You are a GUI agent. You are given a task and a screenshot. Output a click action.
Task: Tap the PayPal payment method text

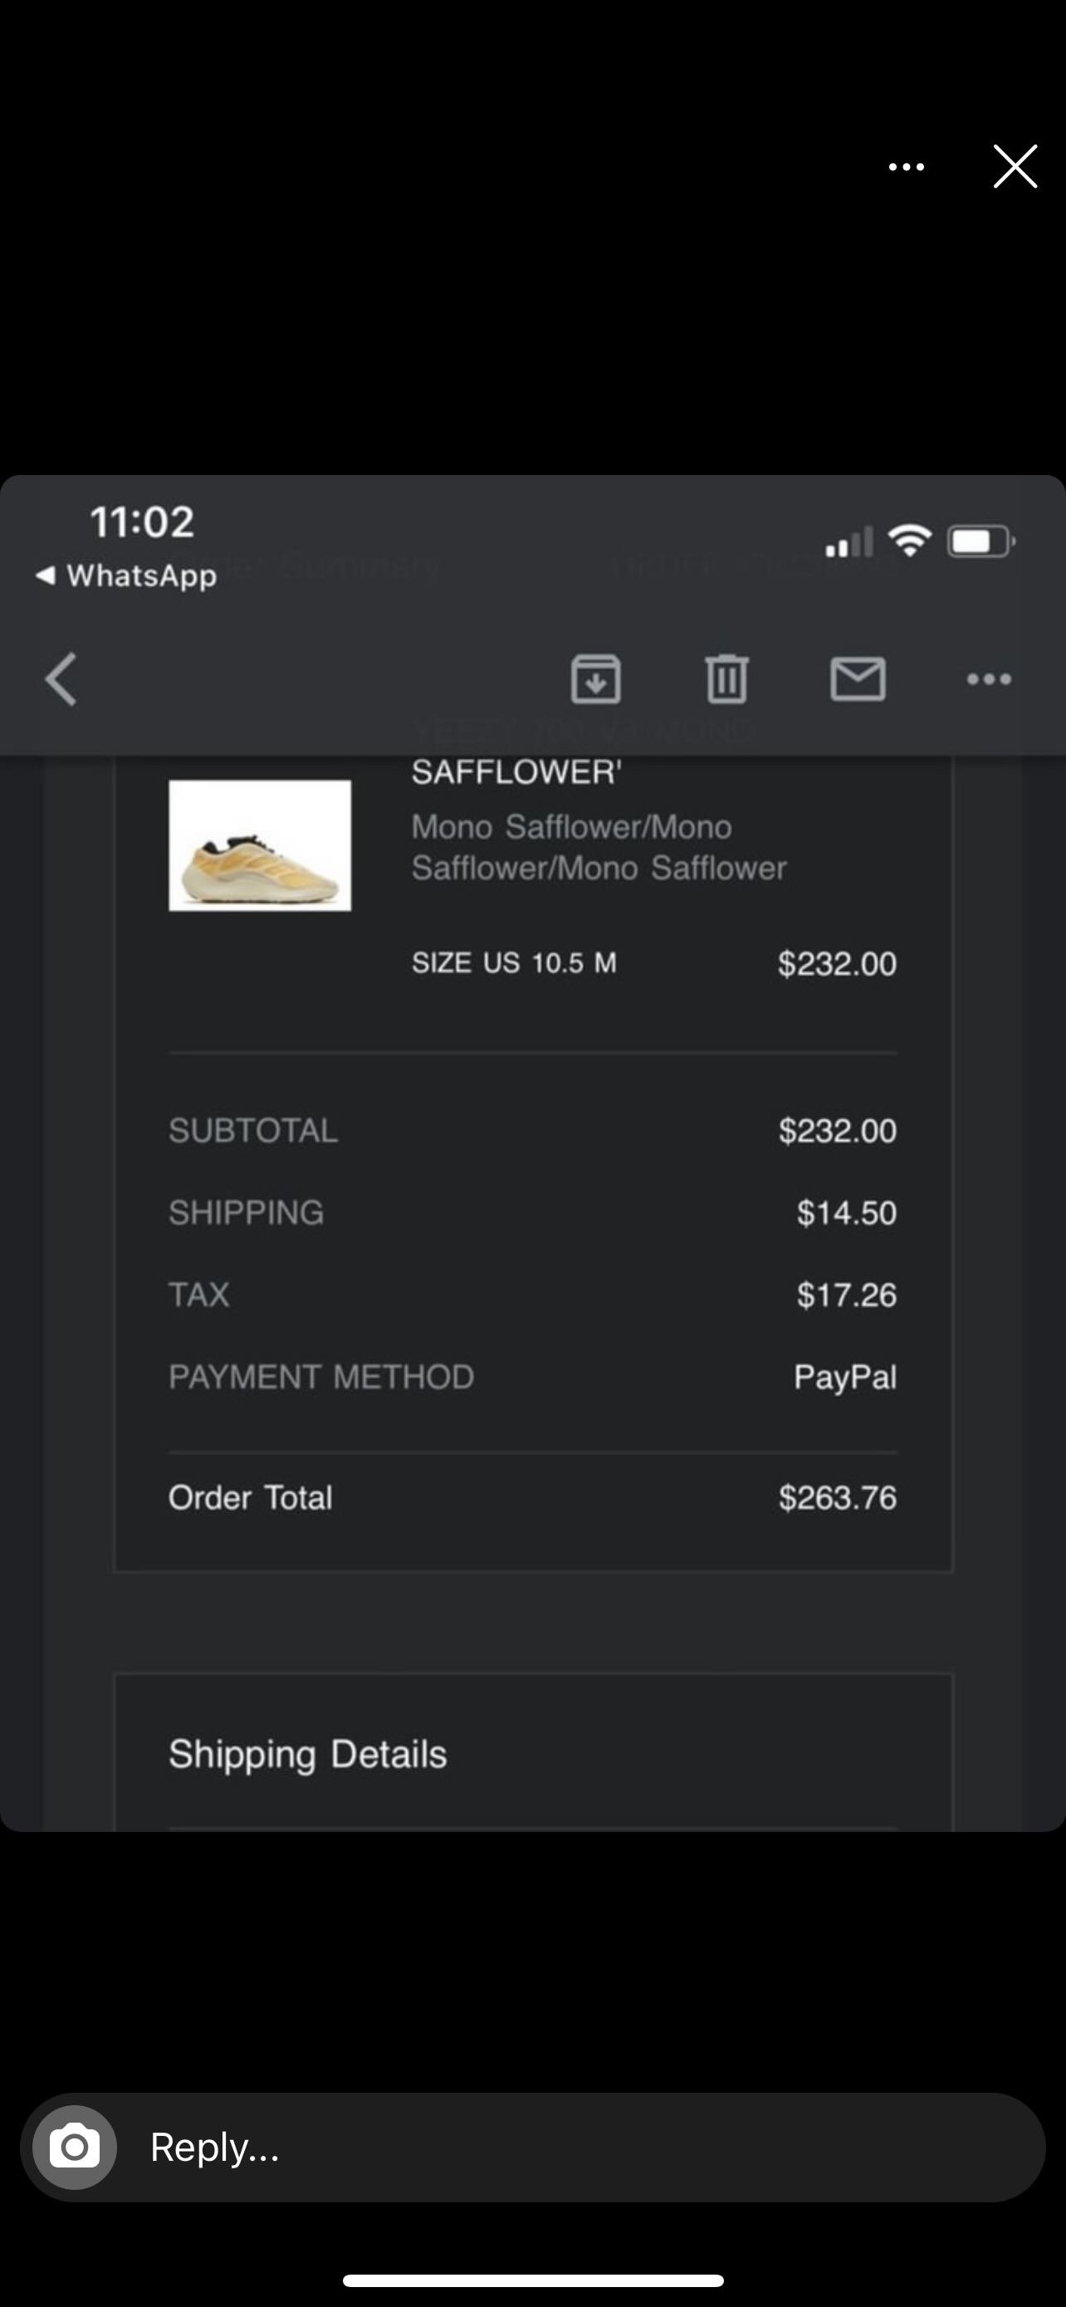pyautogui.click(x=844, y=1377)
